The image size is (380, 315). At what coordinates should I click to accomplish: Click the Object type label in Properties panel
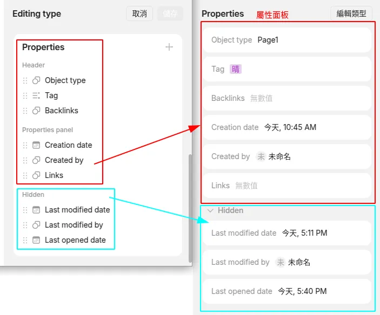click(x=231, y=40)
